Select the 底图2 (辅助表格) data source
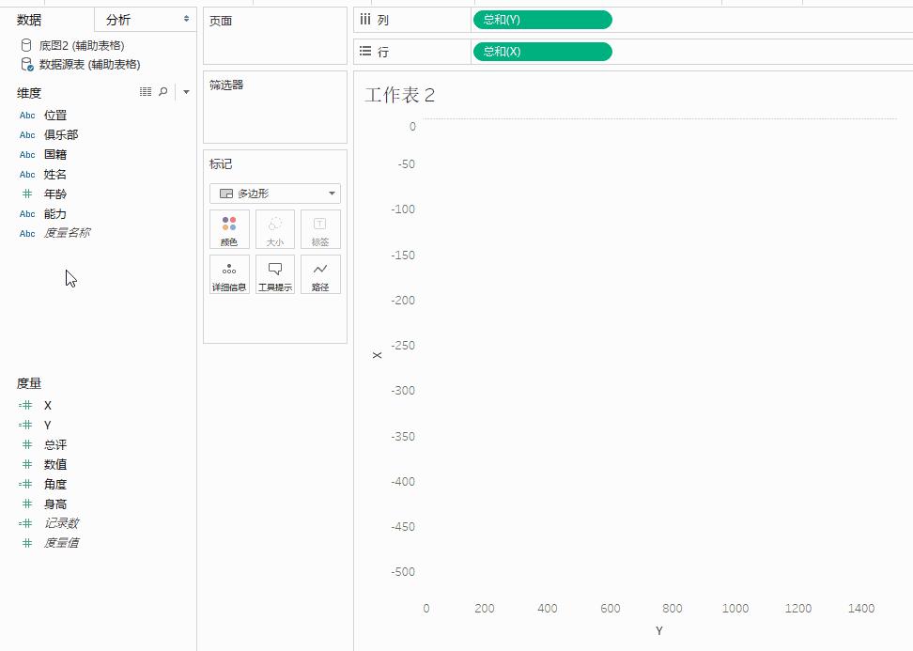 (x=82, y=45)
